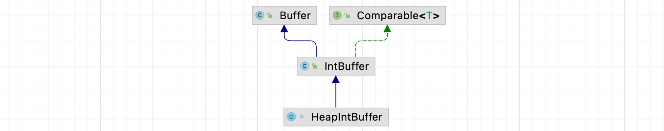
Task: Click the type parameter T in Comparable
Action: pos(429,16)
